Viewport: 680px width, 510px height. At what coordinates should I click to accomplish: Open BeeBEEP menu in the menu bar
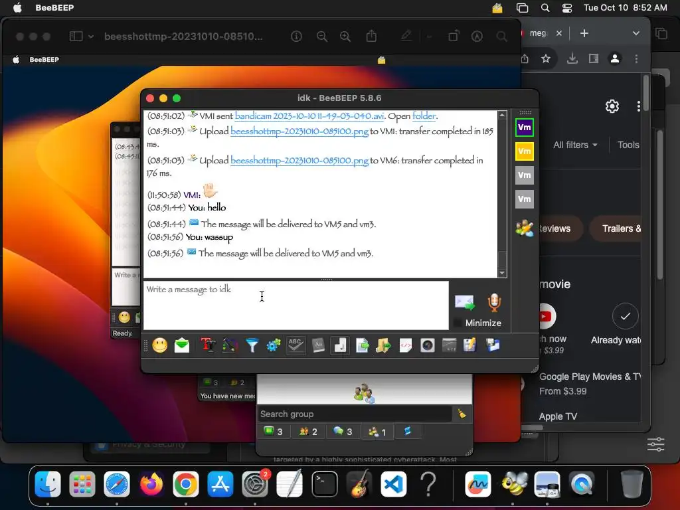[x=54, y=7]
